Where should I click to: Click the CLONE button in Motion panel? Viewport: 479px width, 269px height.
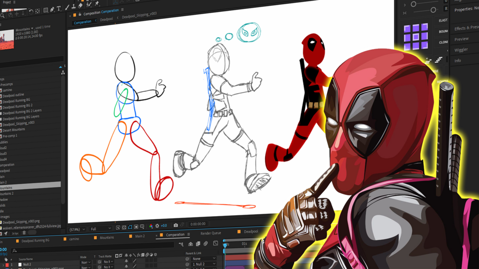[x=443, y=42]
